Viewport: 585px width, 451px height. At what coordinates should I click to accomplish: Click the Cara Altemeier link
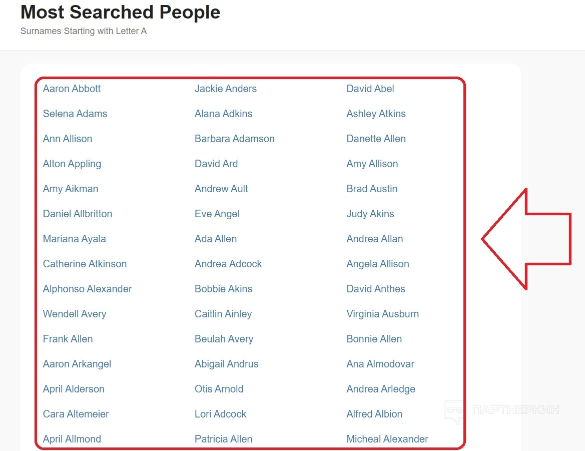(x=76, y=414)
